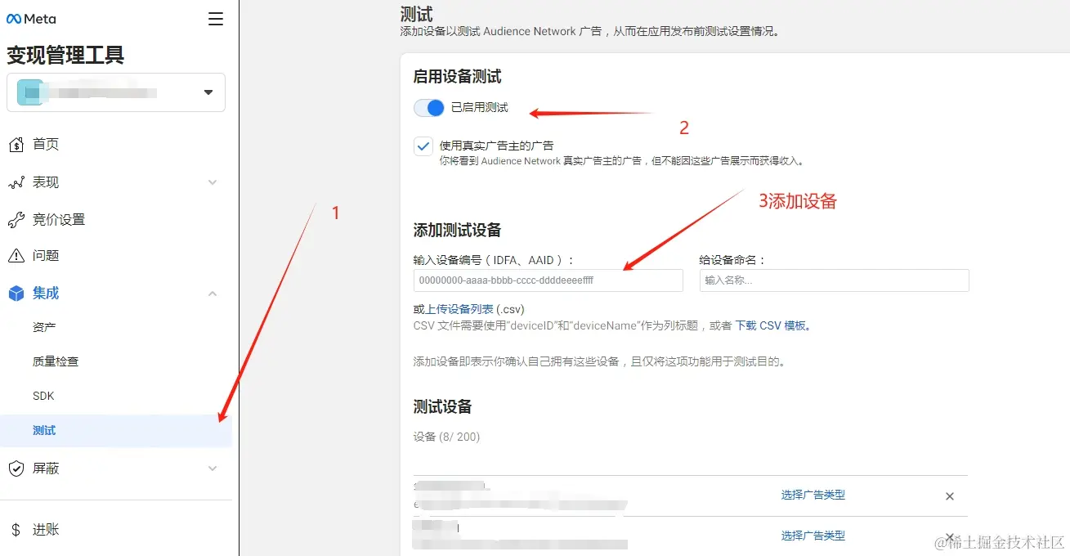Toggle off 已启用测试 switch
This screenshot has height=556, width=1070.
(428, 107)
